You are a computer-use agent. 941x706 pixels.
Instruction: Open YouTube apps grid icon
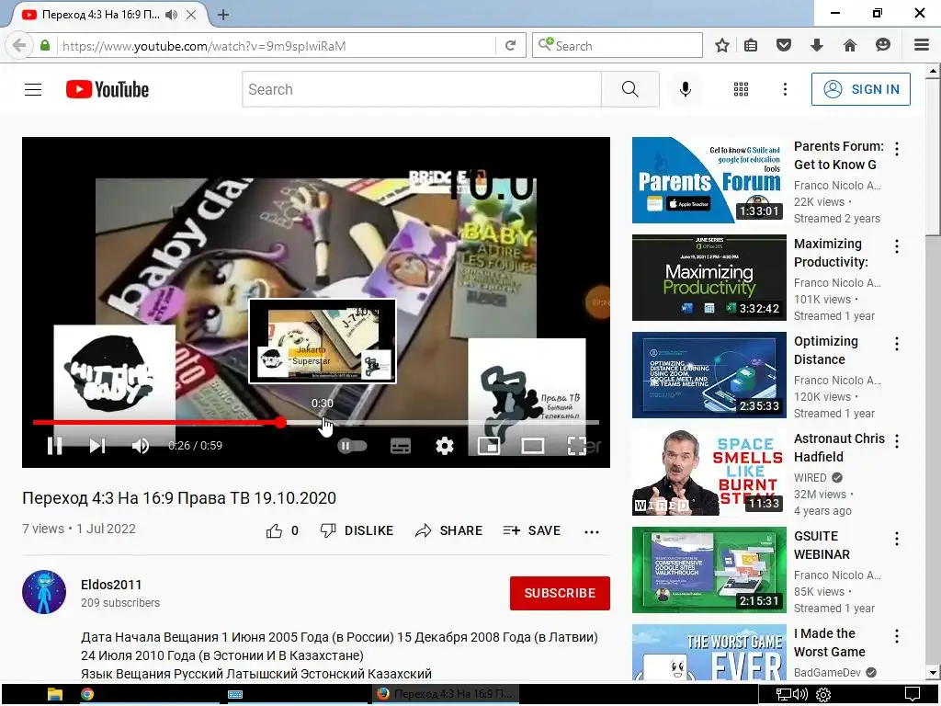click(742, 89)
